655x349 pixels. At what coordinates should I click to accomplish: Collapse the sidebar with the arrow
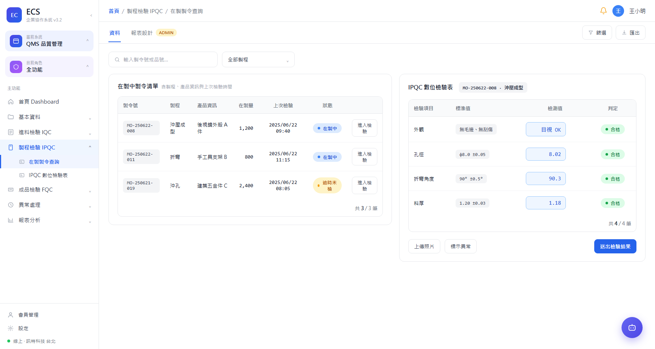[x=91, y=15]
